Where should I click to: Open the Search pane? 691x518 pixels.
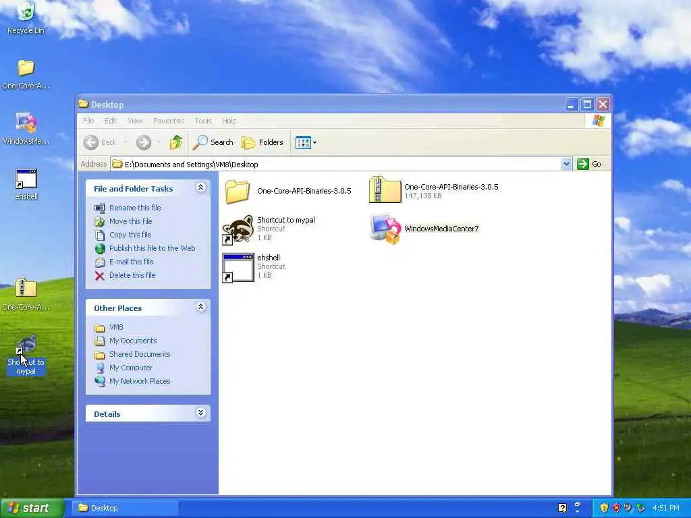point(213,142)
